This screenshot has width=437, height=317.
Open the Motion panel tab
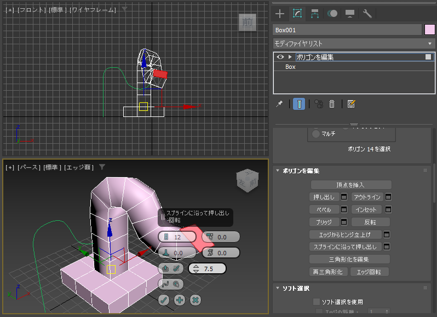[x=332, y=14]
